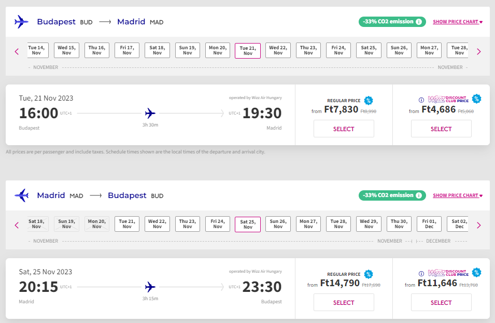This screenshot has width=495, height=323.
Task: Pick Fri 24, Nov return date tab
Action: coord(218,224)
